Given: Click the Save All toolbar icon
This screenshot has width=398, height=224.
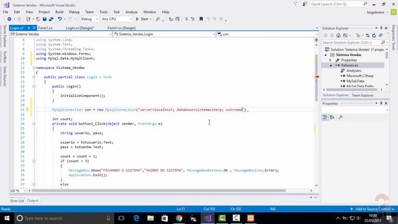Looking at the screenshot, I should [51, 19].
